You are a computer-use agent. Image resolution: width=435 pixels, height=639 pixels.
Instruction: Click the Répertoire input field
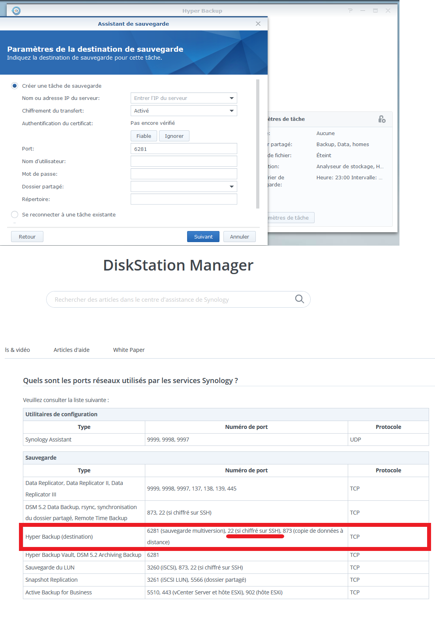184,199
